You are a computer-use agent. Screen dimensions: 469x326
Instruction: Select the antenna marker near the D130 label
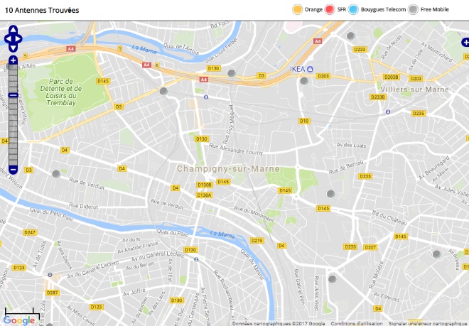point(232,73)
